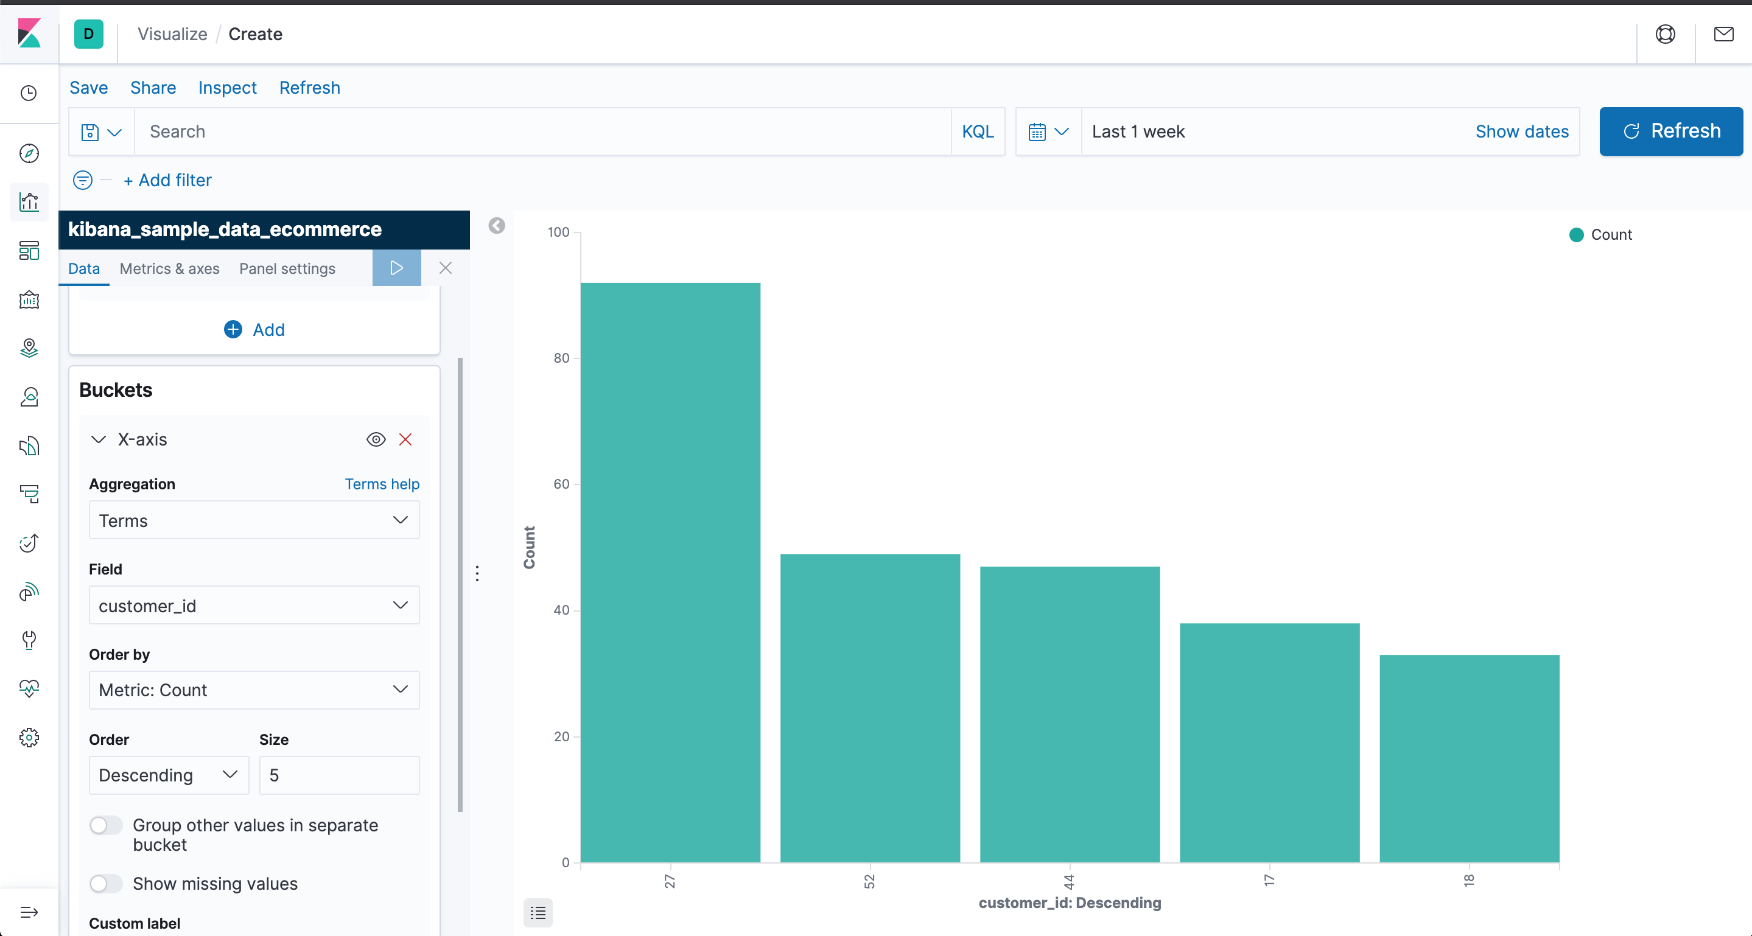This screenshot has width=1752, height=936.
Task: Open the Order Descending dropdown
Action: coord(168,775)
